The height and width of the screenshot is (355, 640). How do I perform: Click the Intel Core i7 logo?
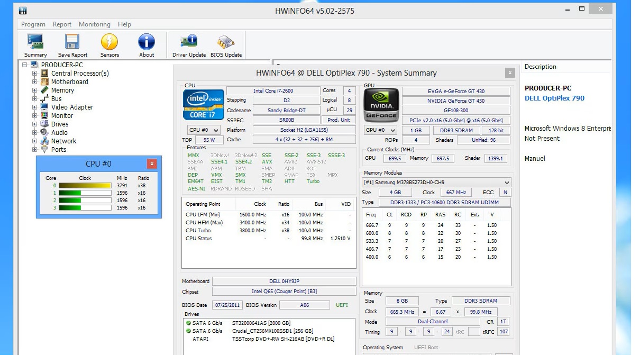point(204,105)
